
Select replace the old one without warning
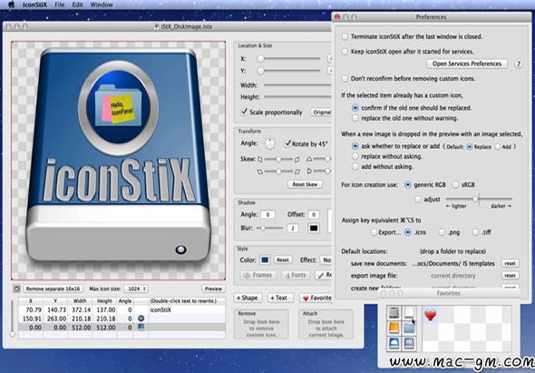[x=355, y=118]
